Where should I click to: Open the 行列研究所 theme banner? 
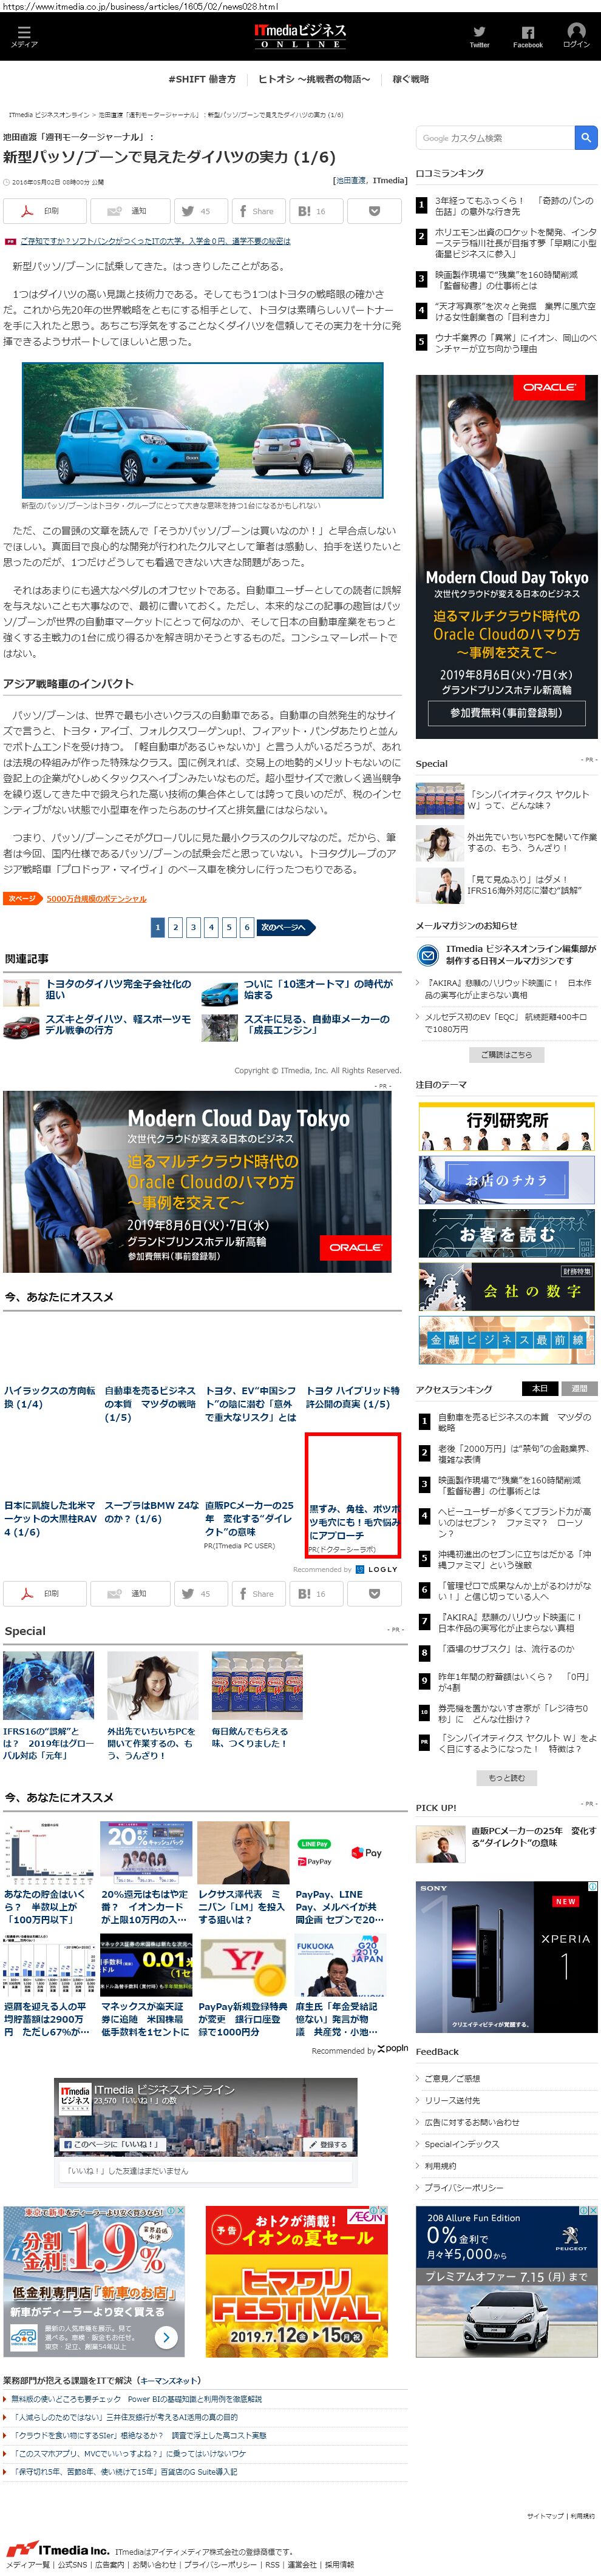point(507,1126)
